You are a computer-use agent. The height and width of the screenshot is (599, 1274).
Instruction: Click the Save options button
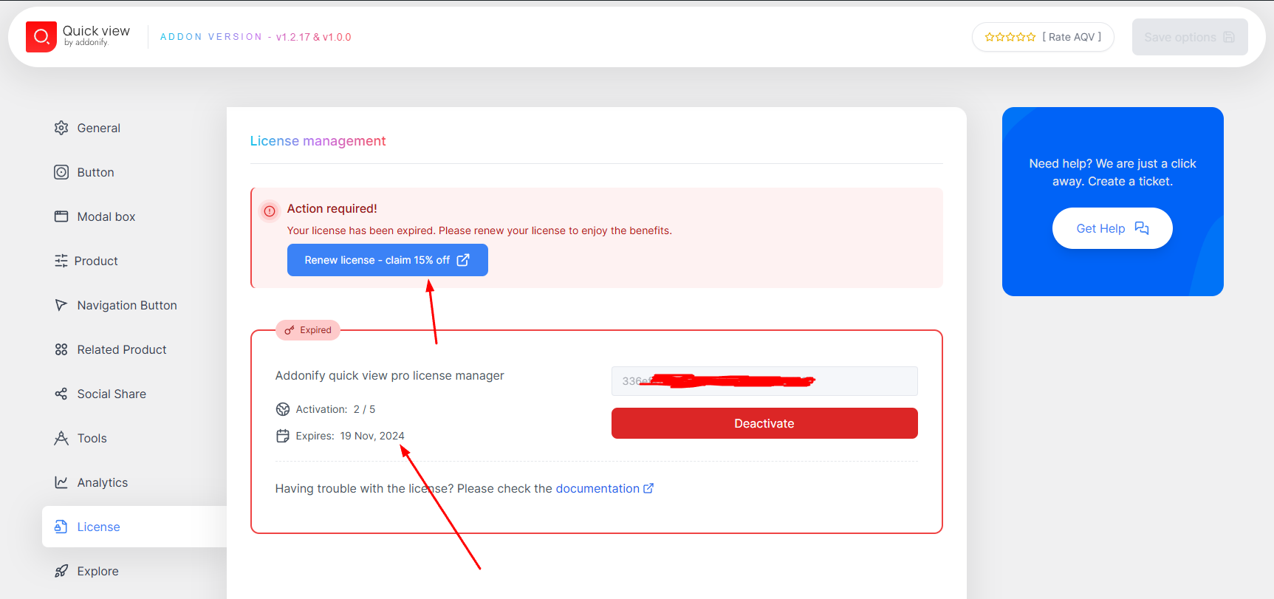coord(1189,37)
